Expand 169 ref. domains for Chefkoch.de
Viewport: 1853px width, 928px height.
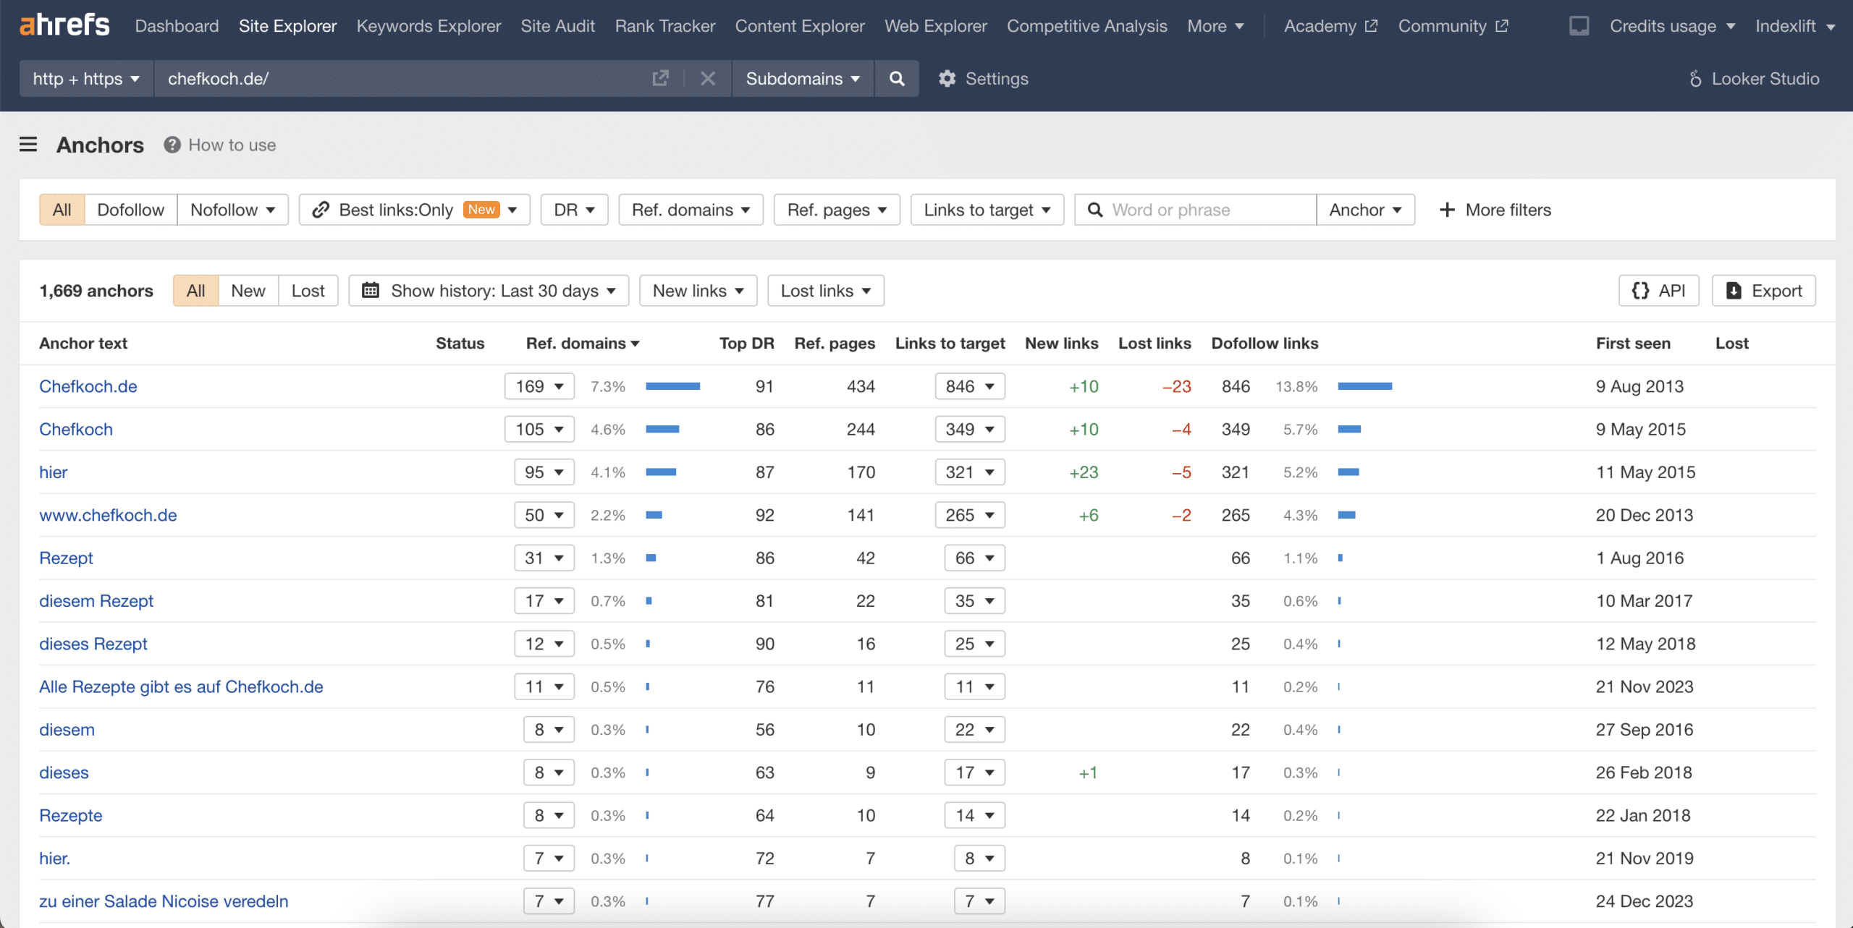[x=539, y=386]
